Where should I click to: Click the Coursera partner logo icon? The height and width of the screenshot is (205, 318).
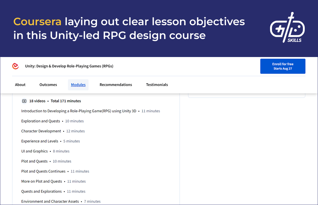16,66
